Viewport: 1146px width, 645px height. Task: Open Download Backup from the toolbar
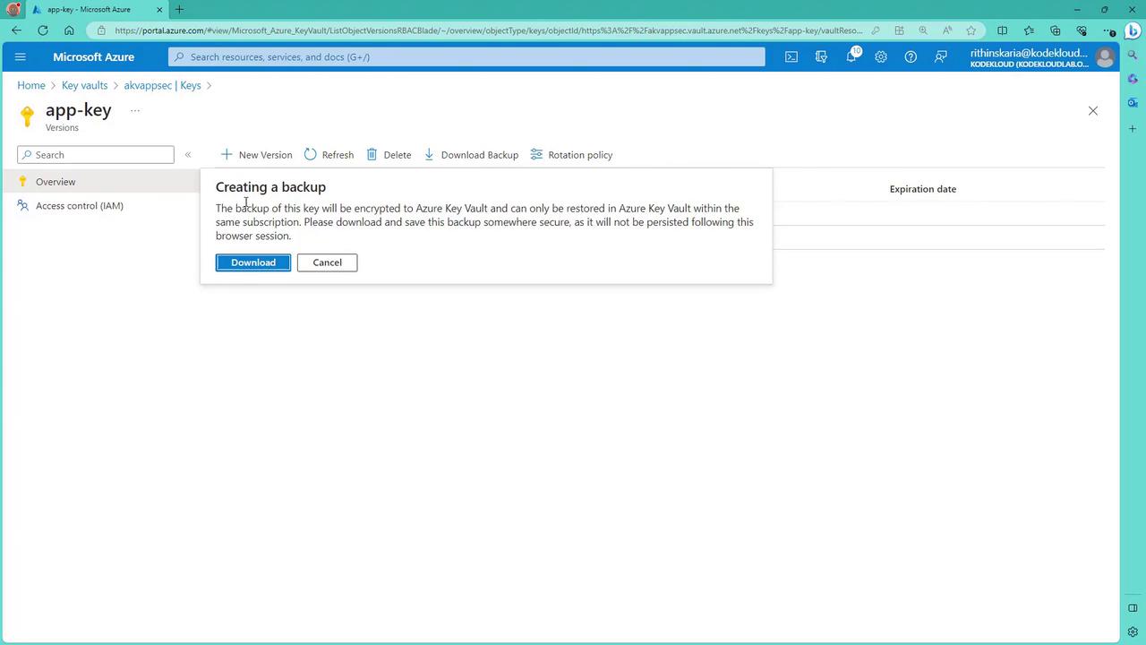[x=471, y=155]
